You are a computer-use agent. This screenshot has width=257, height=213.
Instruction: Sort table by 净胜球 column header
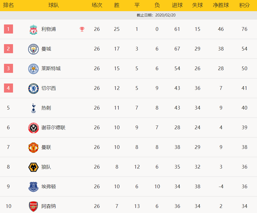click(x=221, y=5)
